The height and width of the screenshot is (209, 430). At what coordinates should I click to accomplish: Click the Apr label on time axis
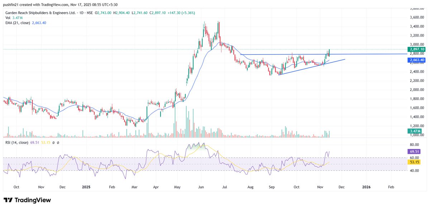point(156,187)
